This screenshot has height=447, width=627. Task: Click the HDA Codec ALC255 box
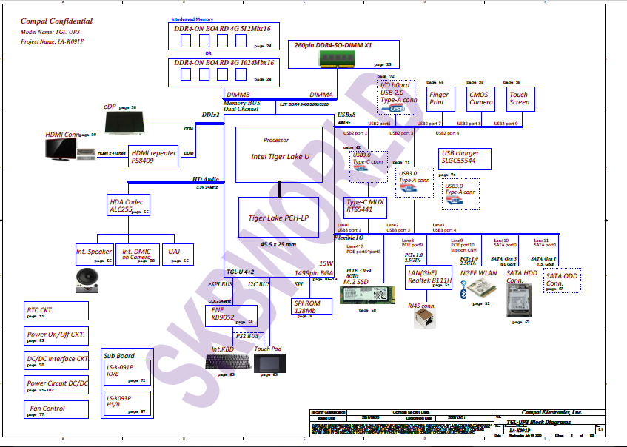[128, 205]
